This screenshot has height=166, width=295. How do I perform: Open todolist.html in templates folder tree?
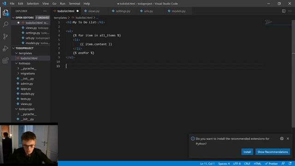tap(29, 59)
